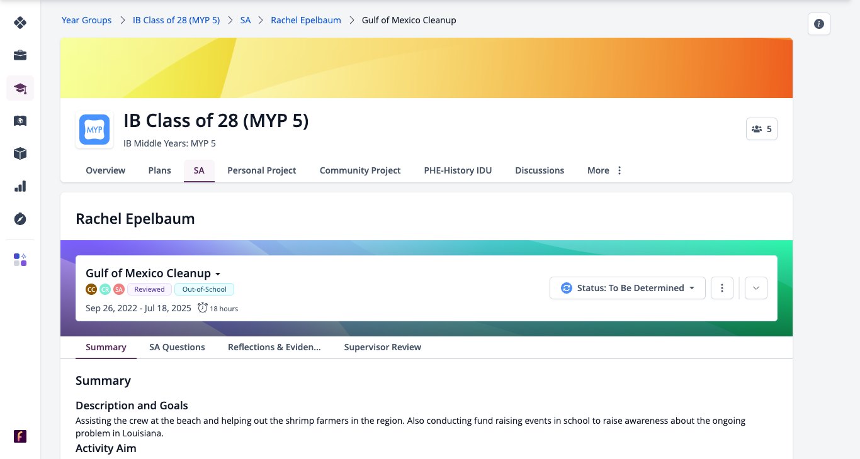860x459 pixels.
Task: Go to Year Groups breadcrumb link
Action: tap(86, 20)
